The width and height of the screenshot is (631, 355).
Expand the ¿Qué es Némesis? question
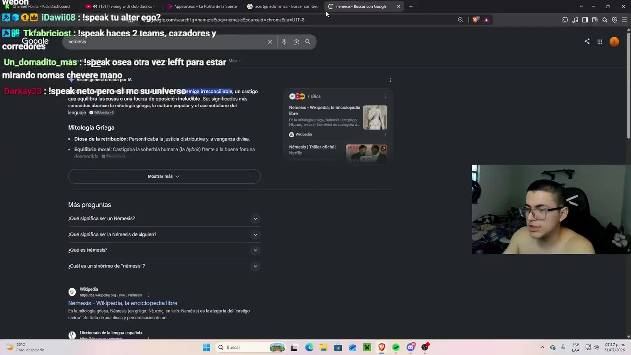[164, 250]
